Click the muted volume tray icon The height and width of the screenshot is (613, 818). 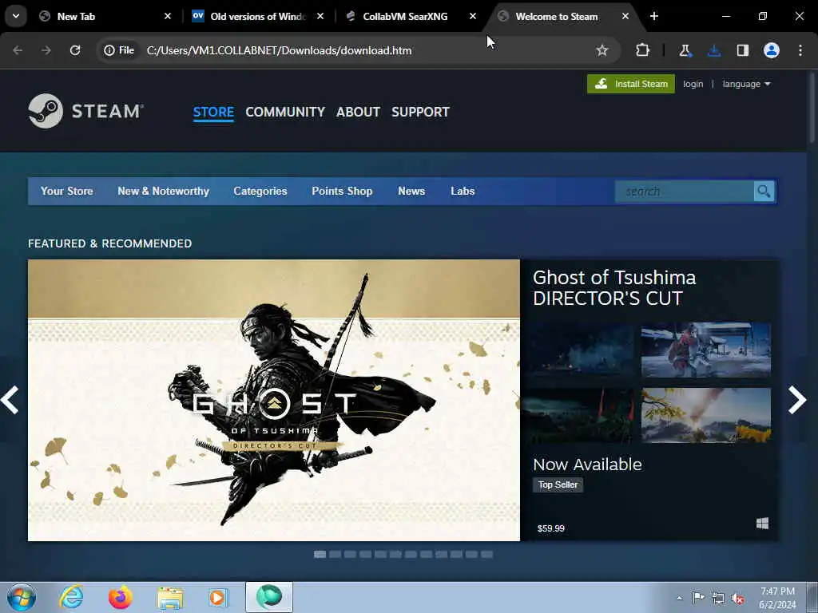737,599
